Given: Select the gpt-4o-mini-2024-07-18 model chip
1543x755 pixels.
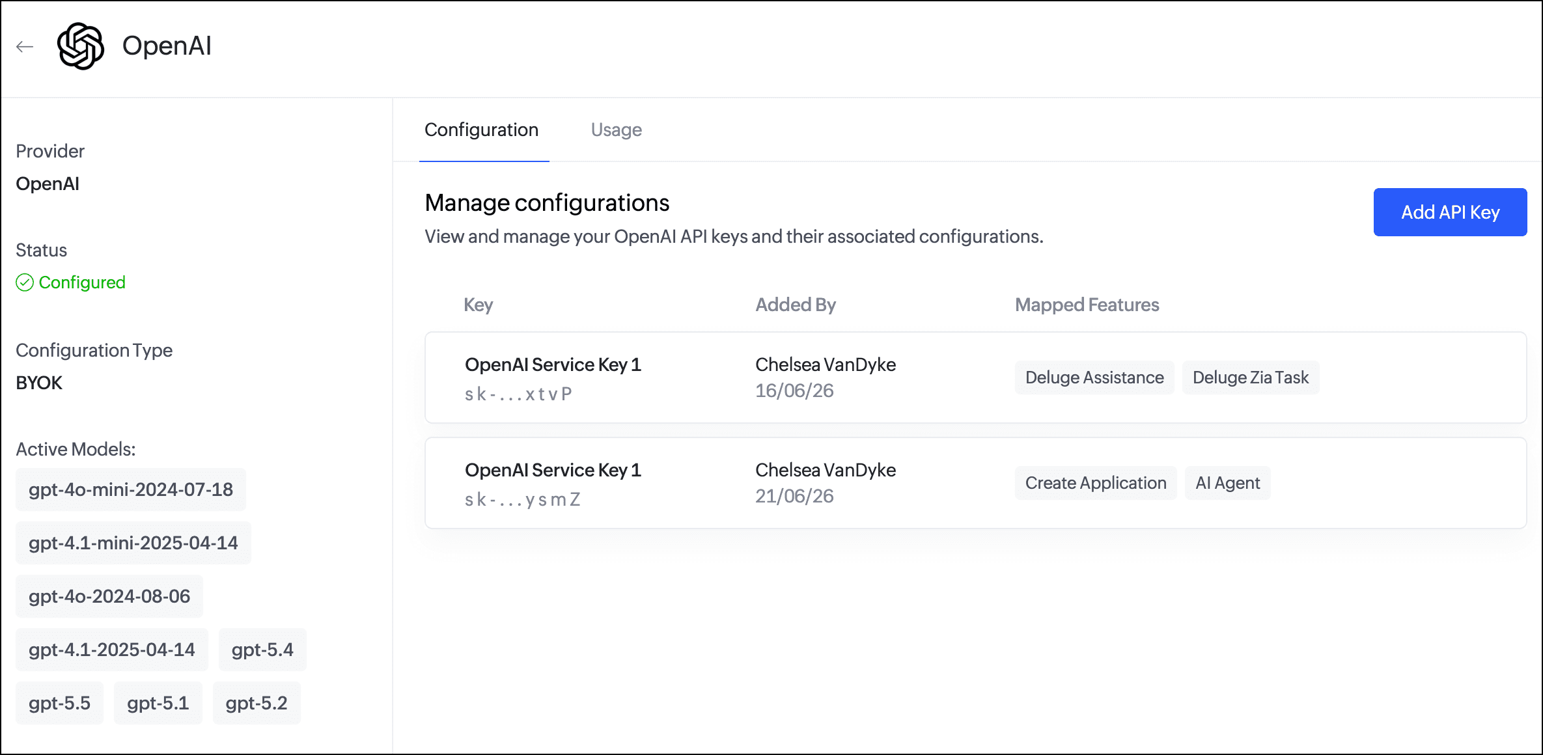Looking at the screenshot, I should pos(131,489).
